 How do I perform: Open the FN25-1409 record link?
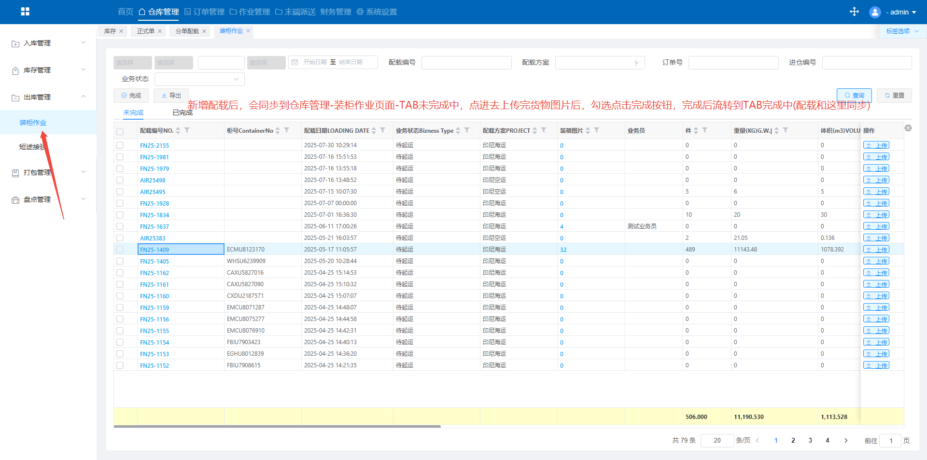(x=154, y=250)
